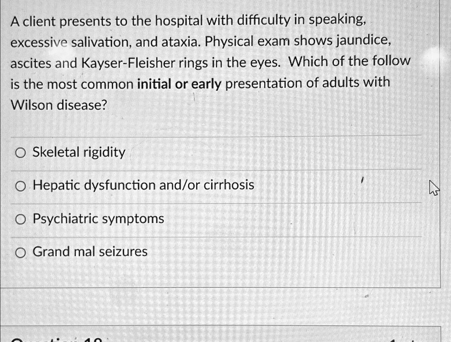
Task: Select Hepatic dysfunction and/or cirrhosis option
Action: [143, 185]
